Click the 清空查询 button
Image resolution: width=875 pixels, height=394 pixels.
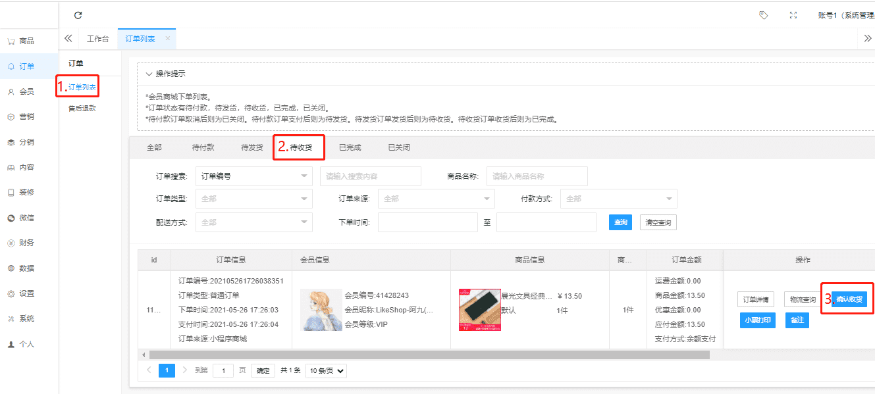(x=658, y=223)
